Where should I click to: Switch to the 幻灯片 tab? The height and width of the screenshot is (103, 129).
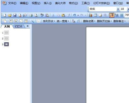[x=18, y=26]
